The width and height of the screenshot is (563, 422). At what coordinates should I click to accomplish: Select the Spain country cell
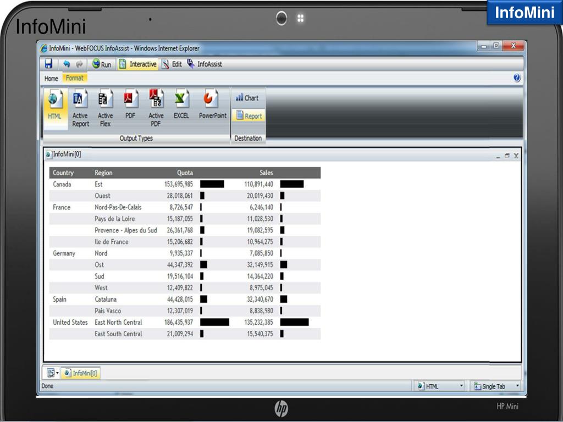(x=59, y=299)
